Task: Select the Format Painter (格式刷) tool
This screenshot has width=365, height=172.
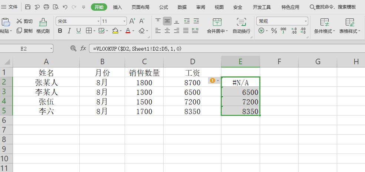Action: click(43, 26)
